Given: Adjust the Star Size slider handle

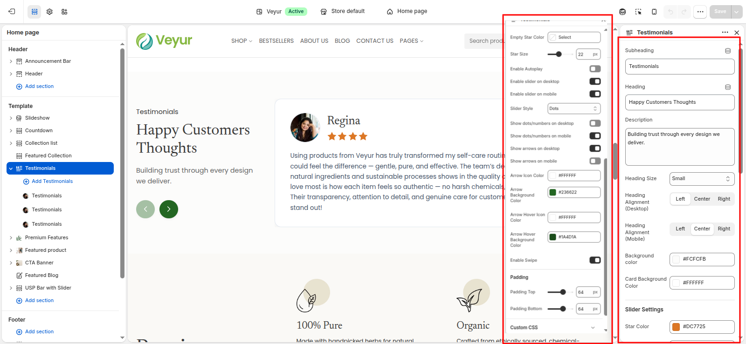Looking at the screenshot, I should [x=559, y=54].
